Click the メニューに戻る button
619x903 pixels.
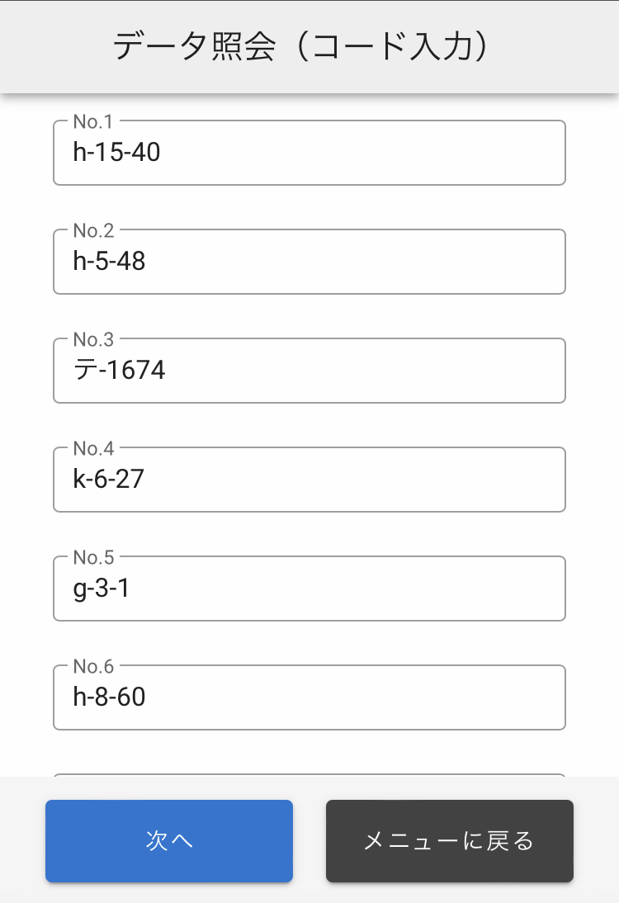[x=449, y=841]
